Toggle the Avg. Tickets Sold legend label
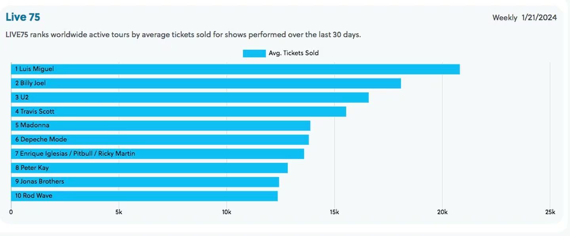The image size is (570, 236). click(x=293, y=53)
